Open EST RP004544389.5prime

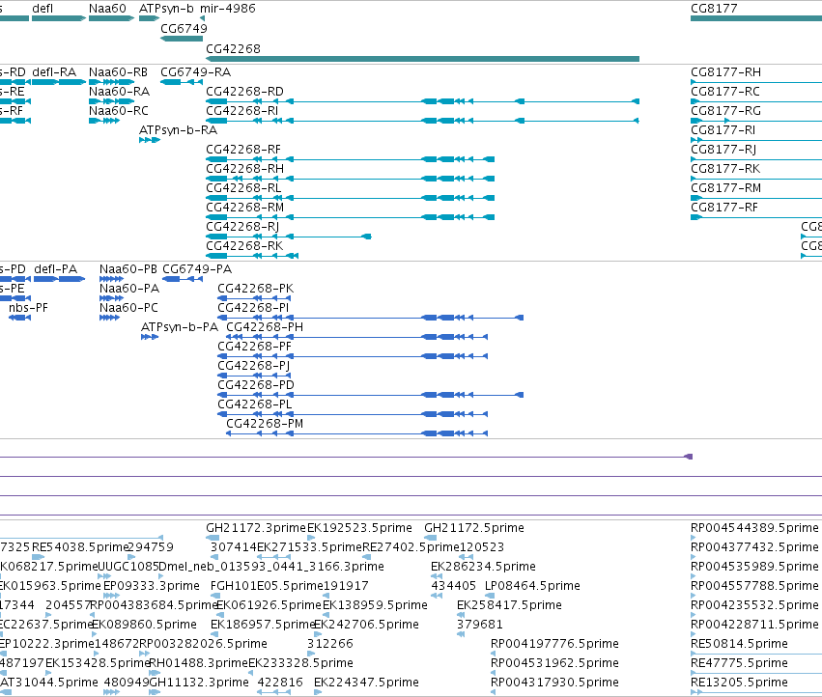coord(694,538)
